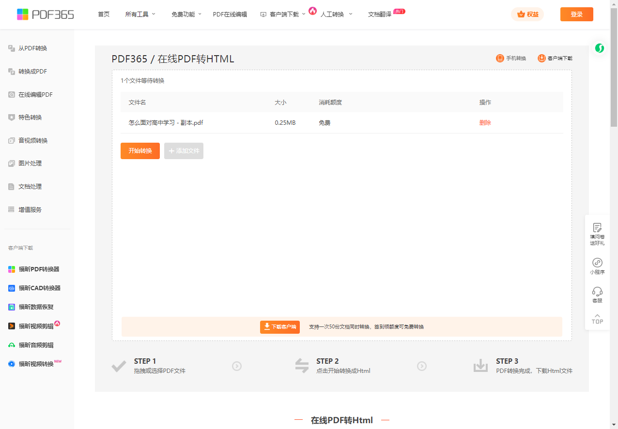Expand the 人工转换 dropdown

(336, 15)
